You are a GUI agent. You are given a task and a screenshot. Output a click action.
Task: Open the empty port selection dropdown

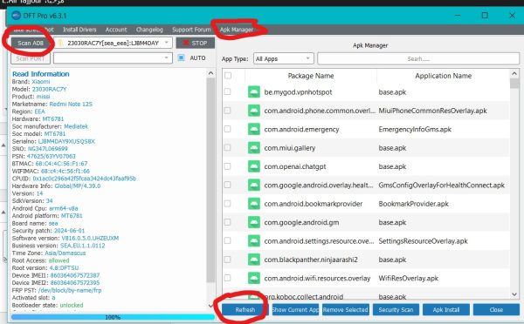pyautogui.click(x=113, y=58)
